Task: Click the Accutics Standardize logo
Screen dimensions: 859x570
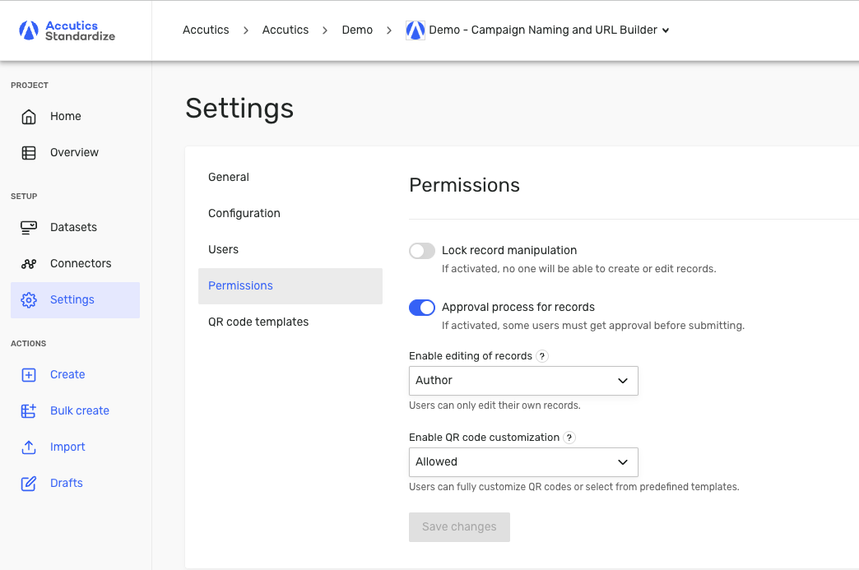Action: (67, 30)
